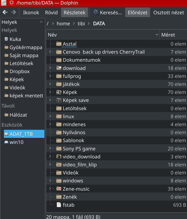Open the Kuka trash icon in Places
This screenshot has width=187, height=219.
tap(6, 39)
